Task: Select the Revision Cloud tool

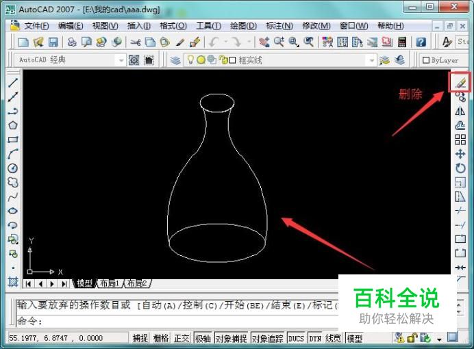Action: coord(13,182)
